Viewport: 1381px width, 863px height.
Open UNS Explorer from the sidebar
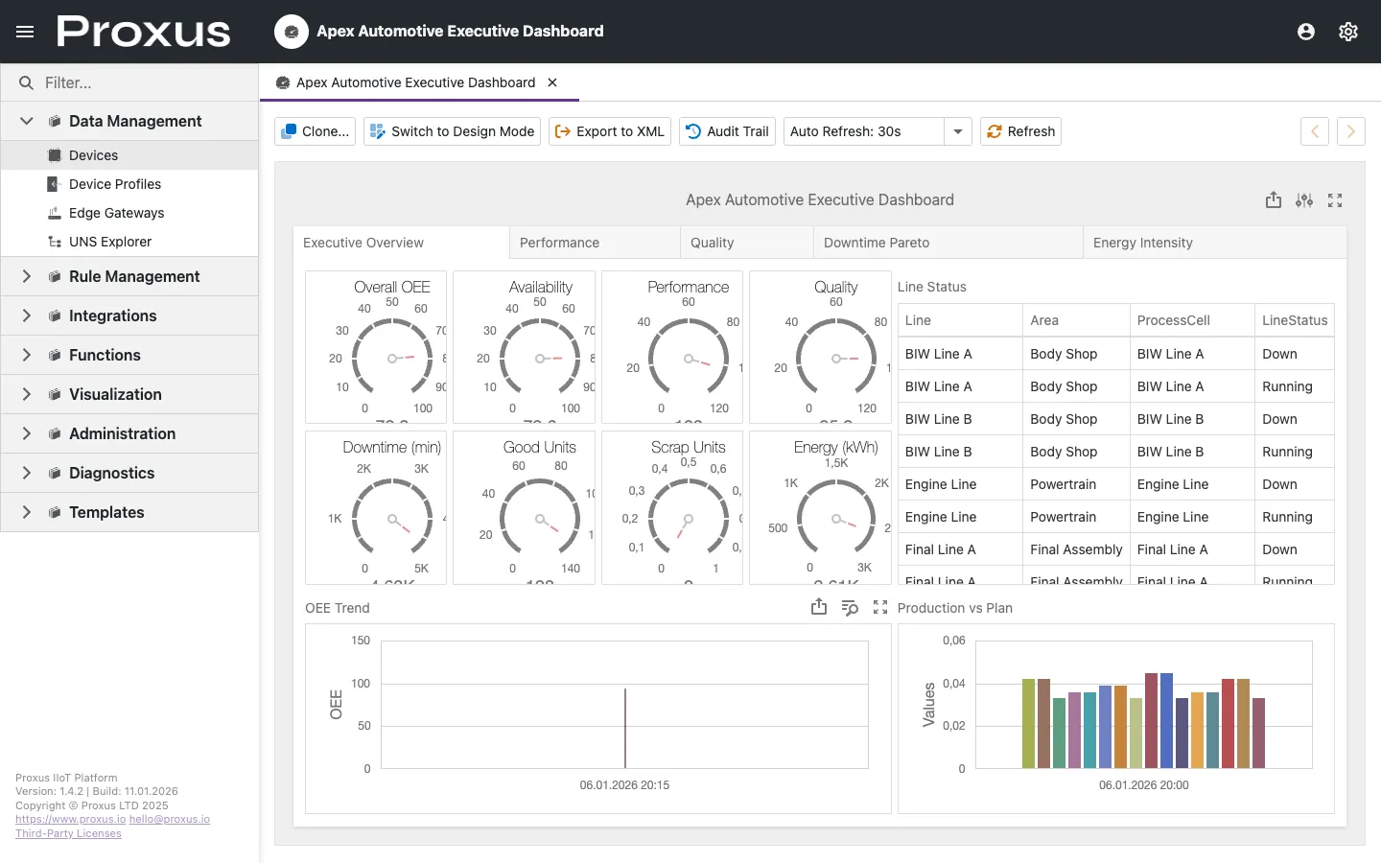coord(108,241)
